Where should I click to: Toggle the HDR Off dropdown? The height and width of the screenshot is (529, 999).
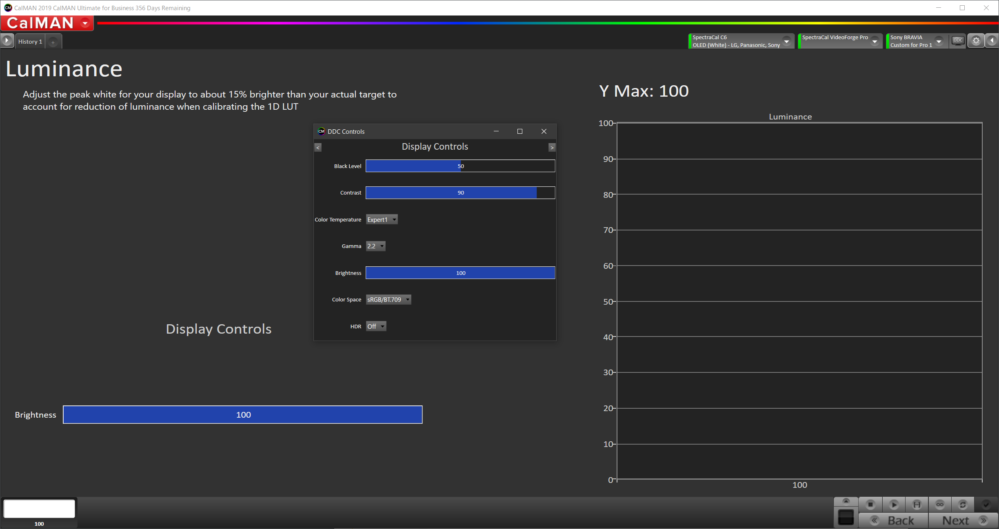(376, 326)
